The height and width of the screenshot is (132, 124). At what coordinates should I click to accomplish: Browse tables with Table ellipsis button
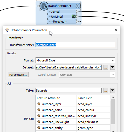click(106, 91)
